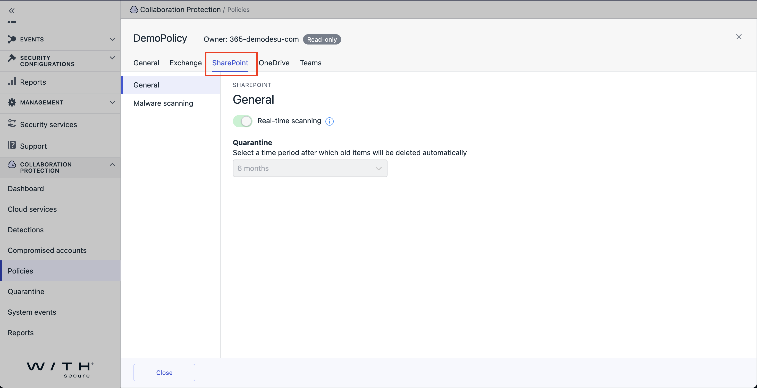Switch to the General policy tab

point(146,63)
